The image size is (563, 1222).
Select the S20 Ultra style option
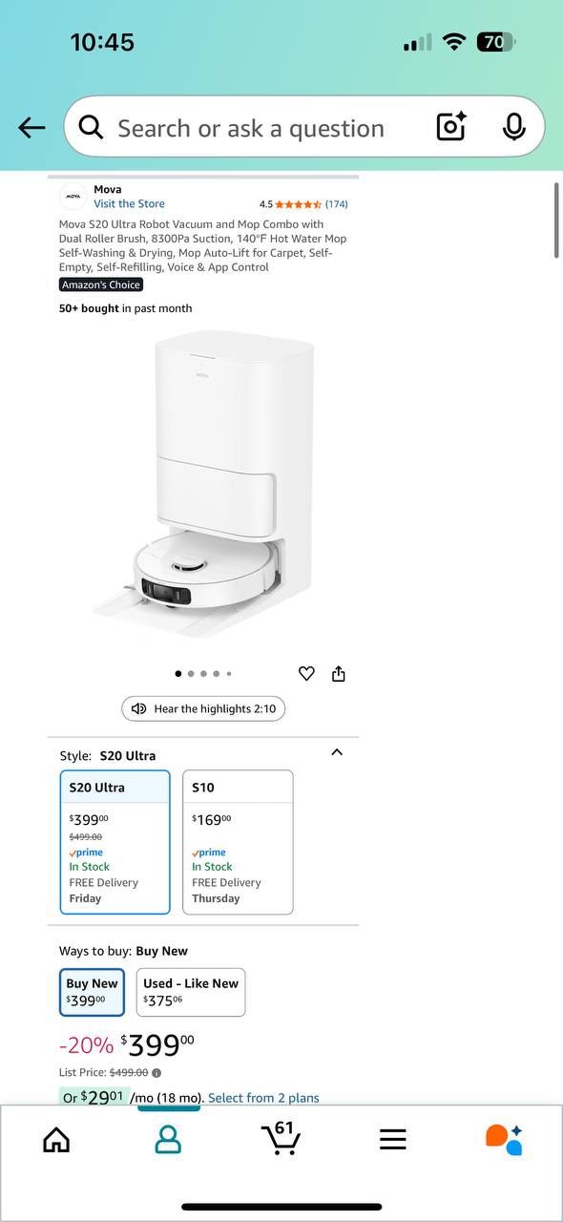(x=115, y=842)
